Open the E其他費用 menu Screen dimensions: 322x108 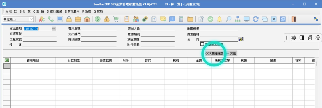pyautogui.click(x=72, y=11)
